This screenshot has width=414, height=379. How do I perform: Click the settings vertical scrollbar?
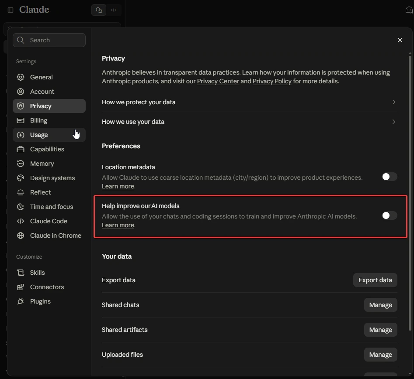[x=410, y=193]
